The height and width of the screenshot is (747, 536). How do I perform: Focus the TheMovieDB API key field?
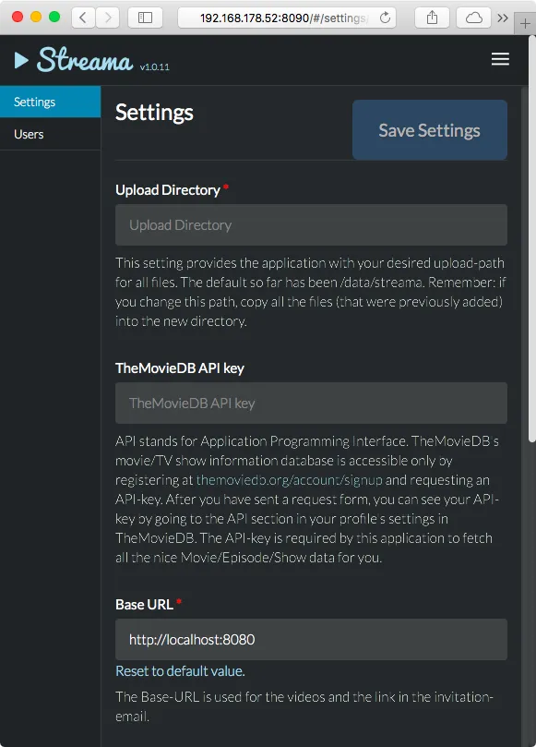pyautogui.click(x=310, y=403)
